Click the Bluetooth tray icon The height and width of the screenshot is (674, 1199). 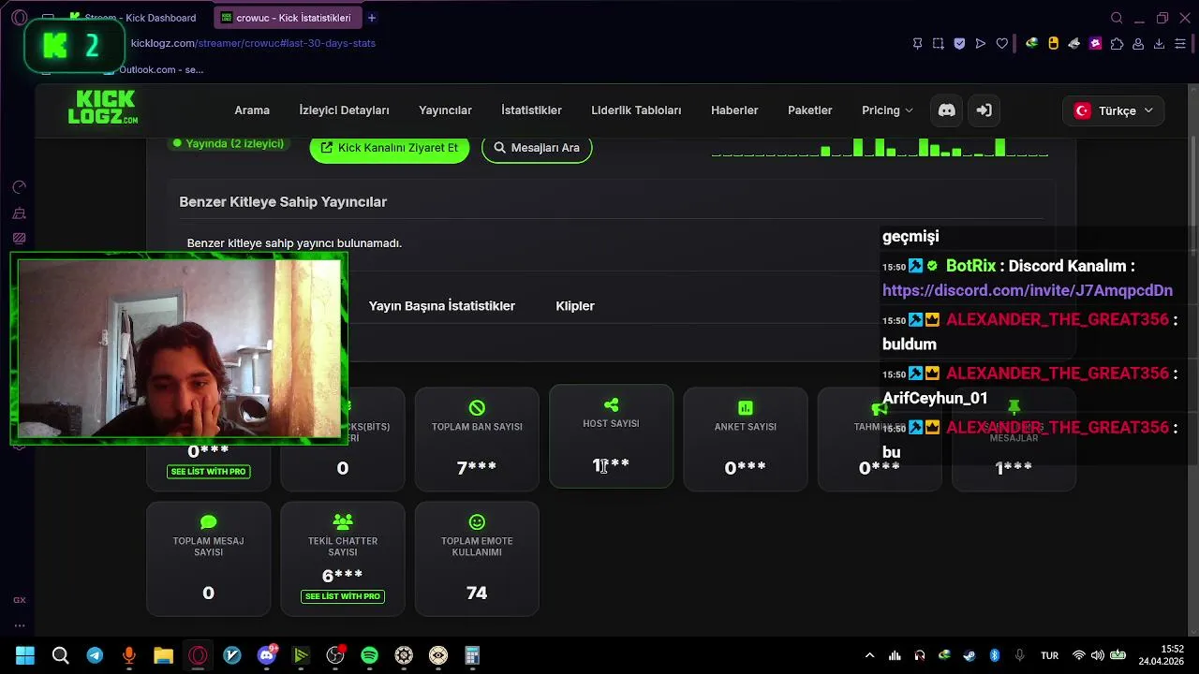[x=995, y=655]
